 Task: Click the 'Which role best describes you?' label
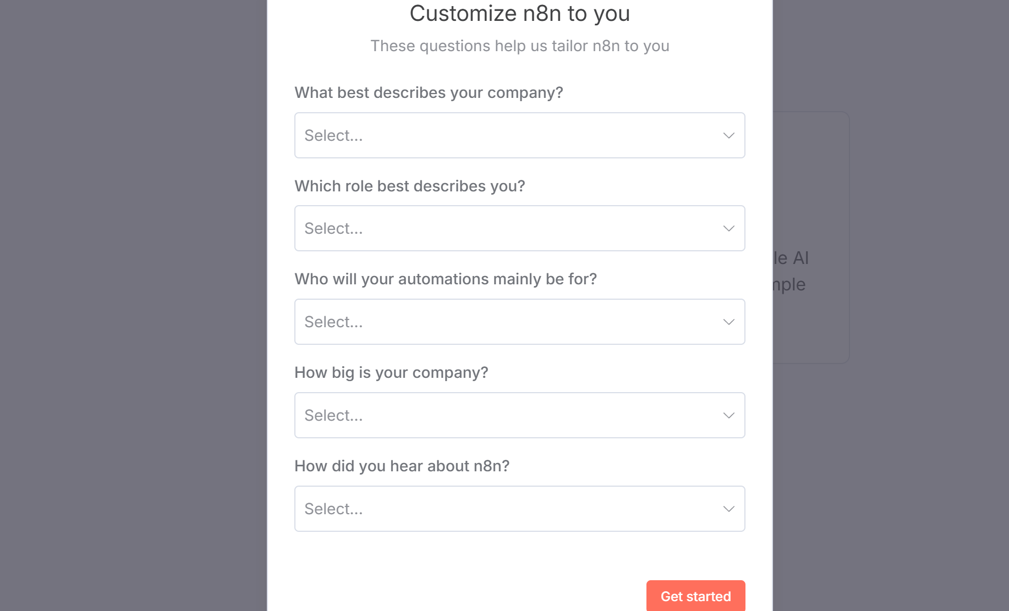tap(410, 186)
